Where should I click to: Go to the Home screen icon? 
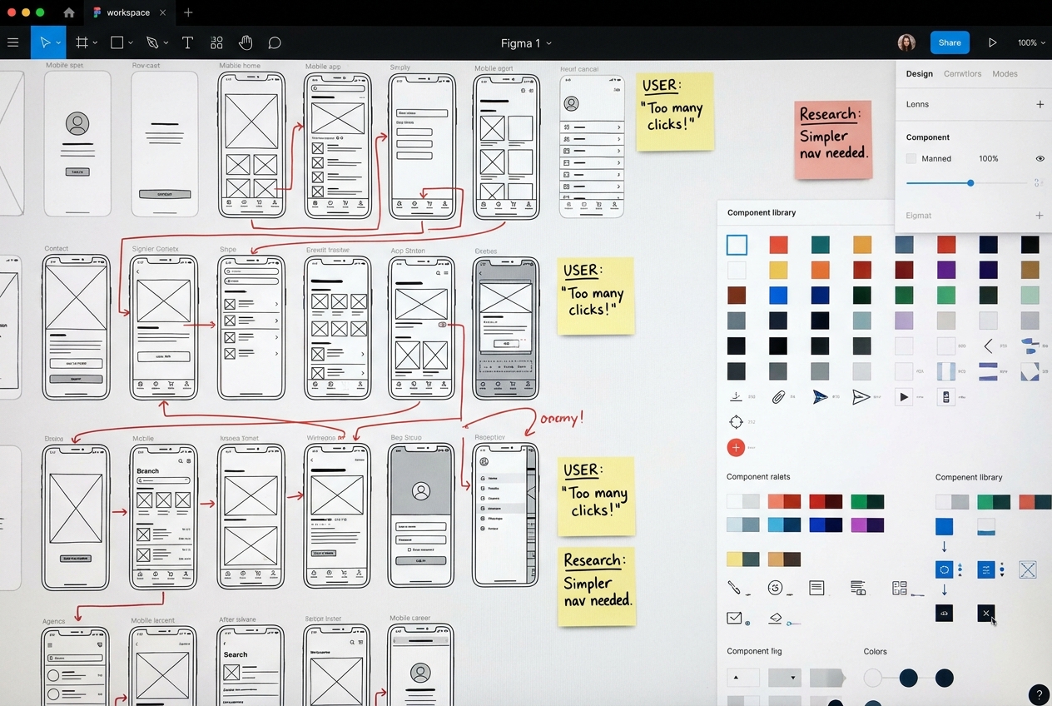[x=69, y=12]
